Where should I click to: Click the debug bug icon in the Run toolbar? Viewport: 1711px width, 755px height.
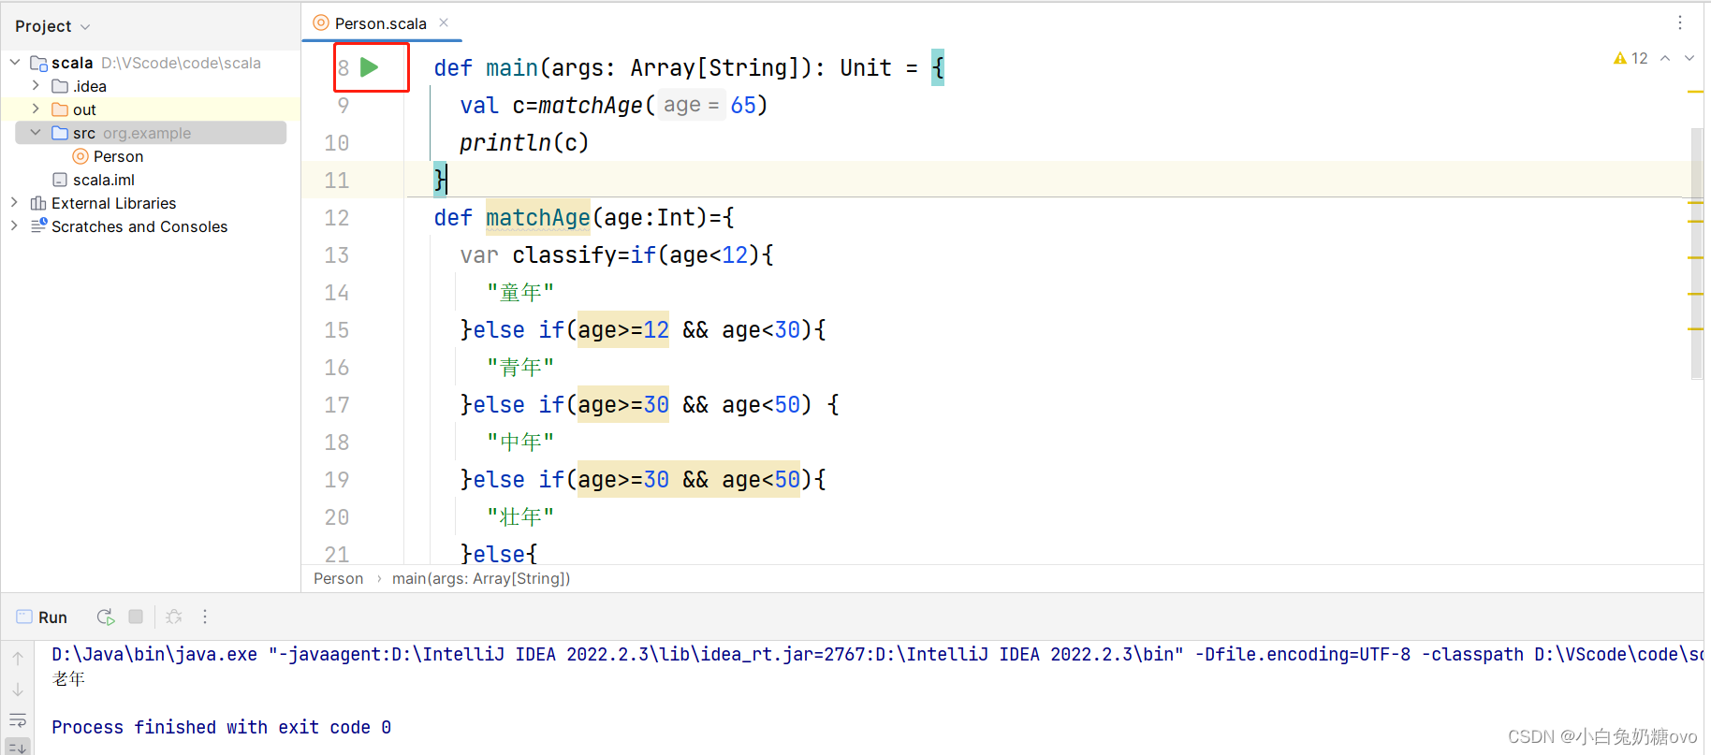pyautogui.click(x=174, y=617)
